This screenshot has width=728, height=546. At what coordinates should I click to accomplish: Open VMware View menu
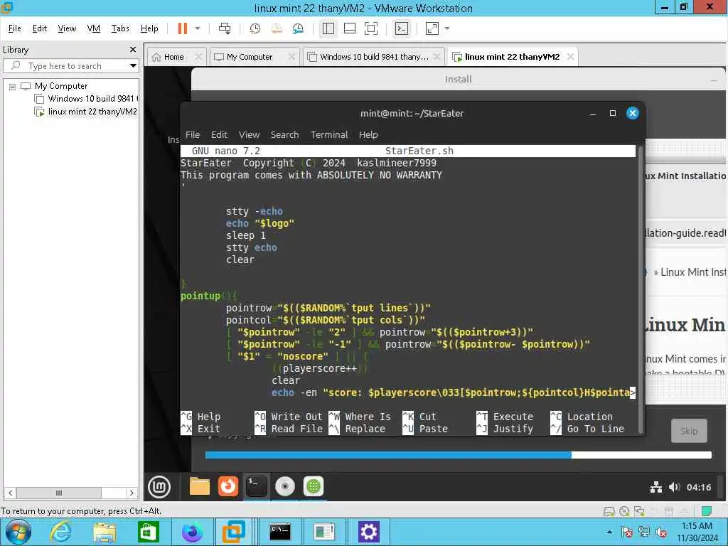point(67,28)
